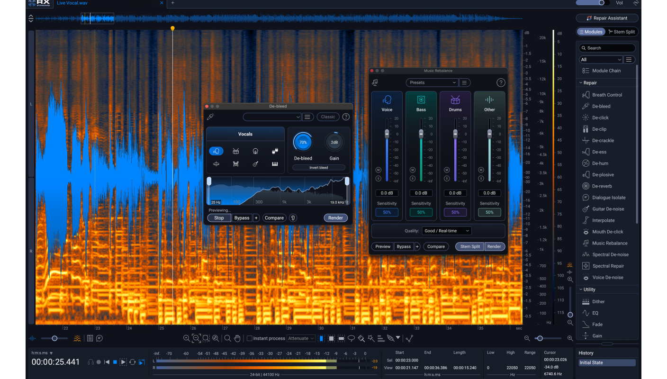The width and height of the screenshot is (667, 379).
Task: Click the Voice gain fader handle
Action: [x=387, y=134]
